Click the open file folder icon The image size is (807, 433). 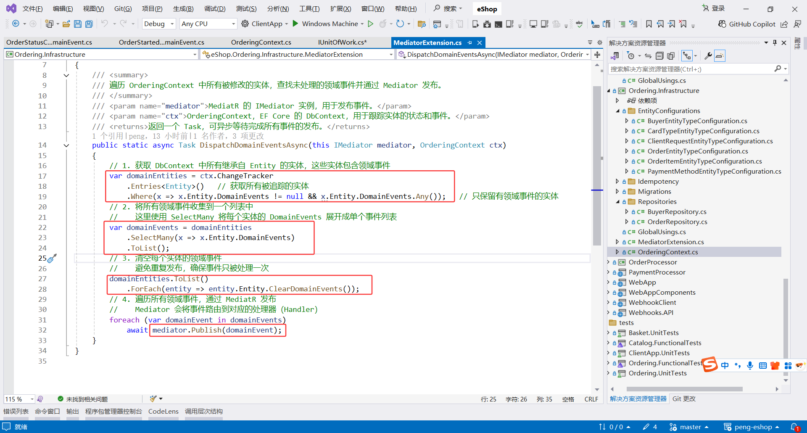66,24
